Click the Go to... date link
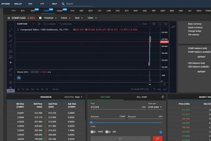Viewport: 211px width, 141px height. 56,89
